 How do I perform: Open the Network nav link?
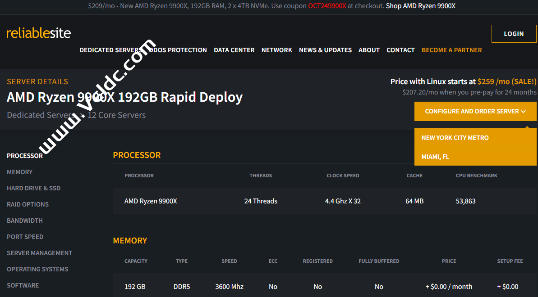point(277,50)
